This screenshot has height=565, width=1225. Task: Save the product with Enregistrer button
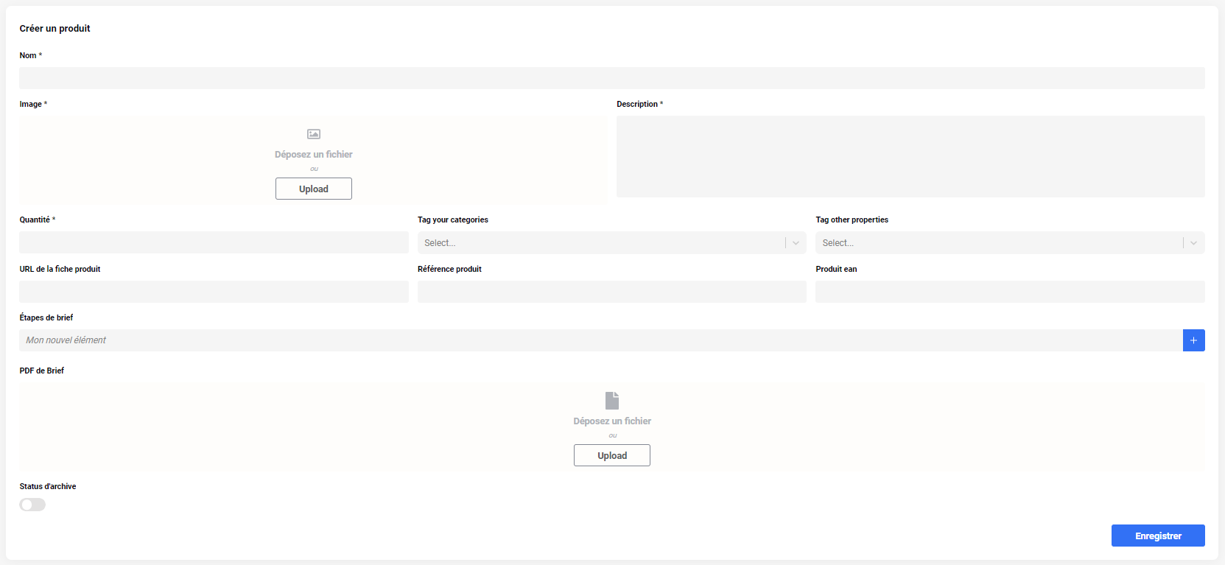[1158, 536]
